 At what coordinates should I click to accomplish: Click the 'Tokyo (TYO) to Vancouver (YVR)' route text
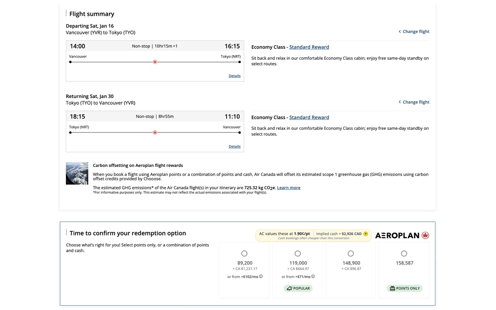pos(101,103)
